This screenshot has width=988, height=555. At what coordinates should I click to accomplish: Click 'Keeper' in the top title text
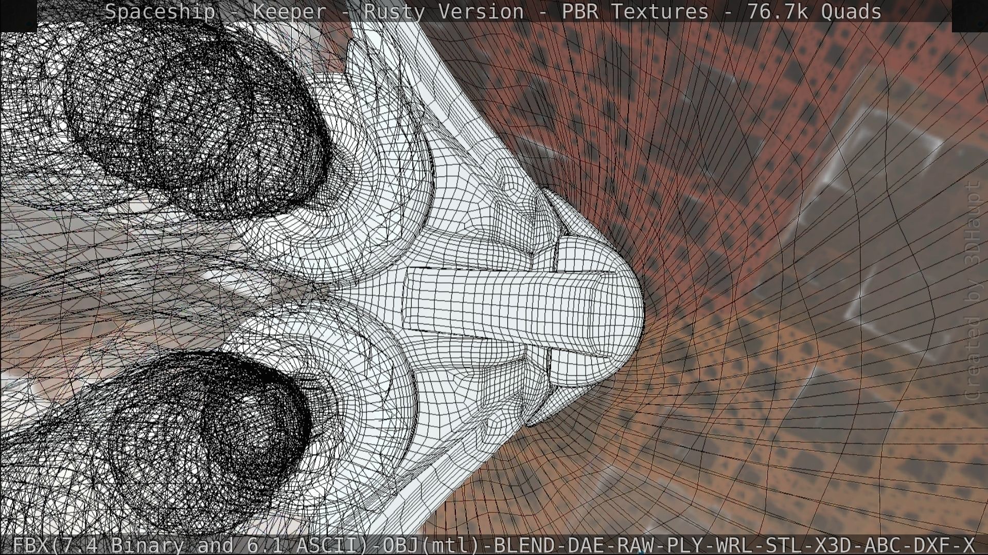[289, 11]
